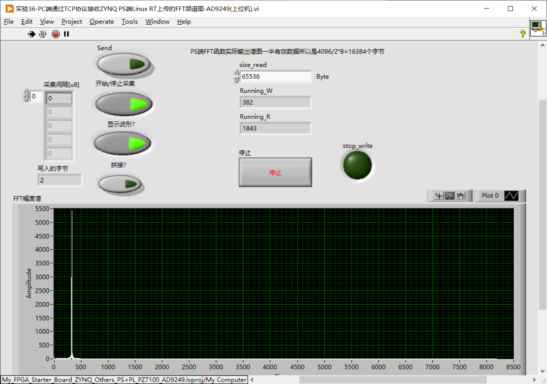
Task: Pause the VI with the pause icon
Action: point(66,34)
